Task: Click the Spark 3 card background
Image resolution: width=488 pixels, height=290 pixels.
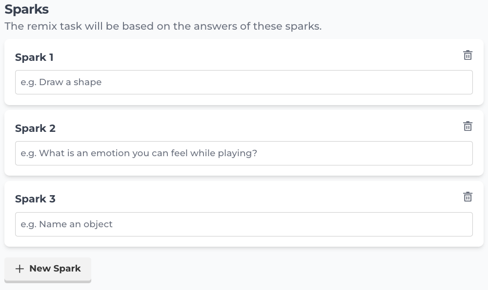Action: 244,198
